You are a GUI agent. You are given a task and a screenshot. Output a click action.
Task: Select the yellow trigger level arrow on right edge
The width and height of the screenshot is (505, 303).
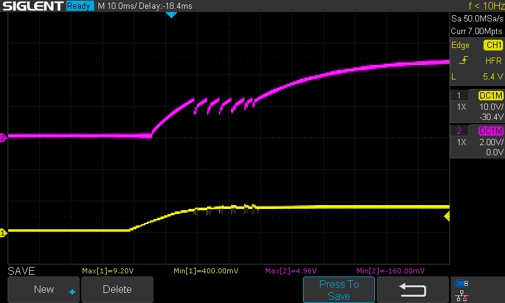click(x=447, y=216)
